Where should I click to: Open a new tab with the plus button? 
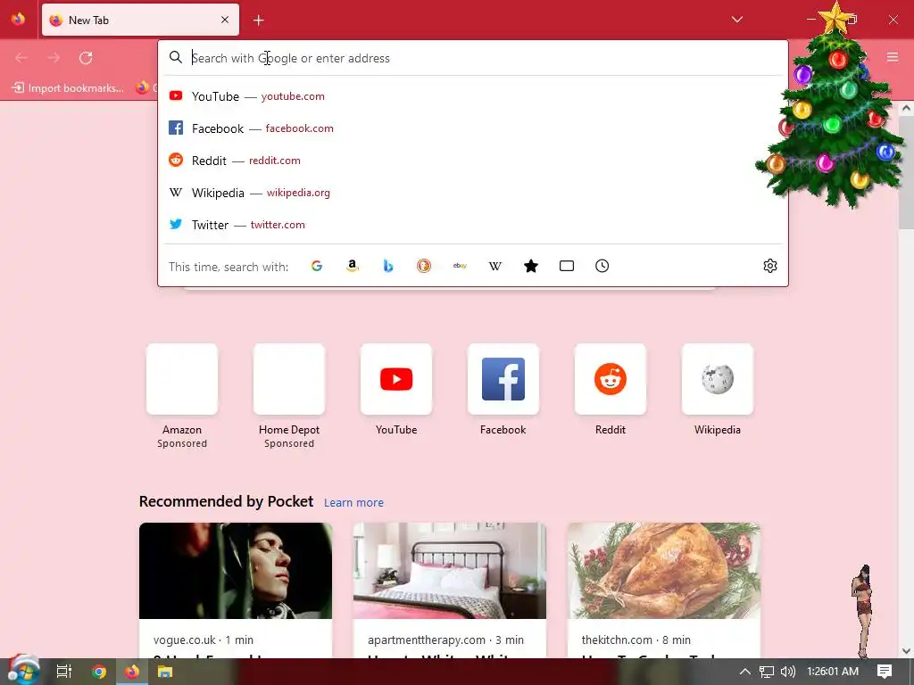click(258, 21)
